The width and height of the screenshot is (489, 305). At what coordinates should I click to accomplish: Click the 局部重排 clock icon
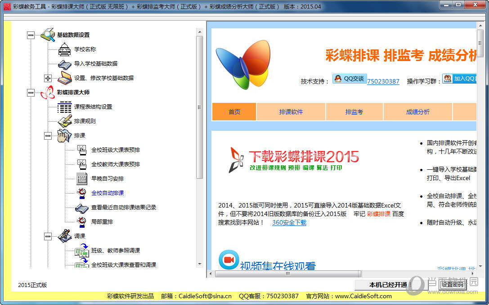pyautogui.click(x=82, y=222)
